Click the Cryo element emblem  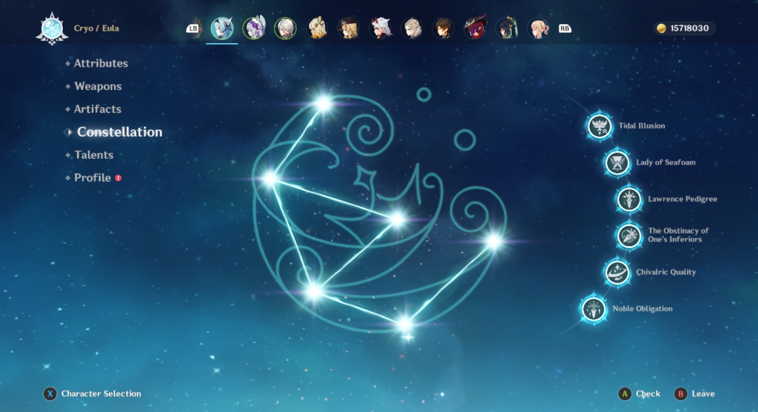(x=52, y=29)
